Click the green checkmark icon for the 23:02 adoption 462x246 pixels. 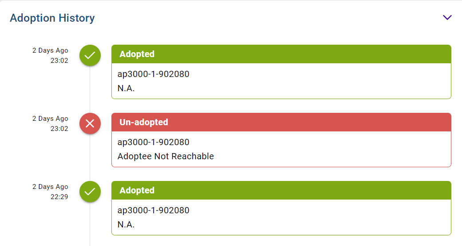(x=90, y=55)
